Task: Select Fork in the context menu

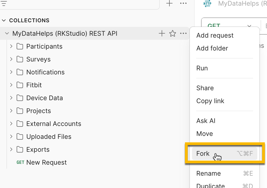Action: 224,154
